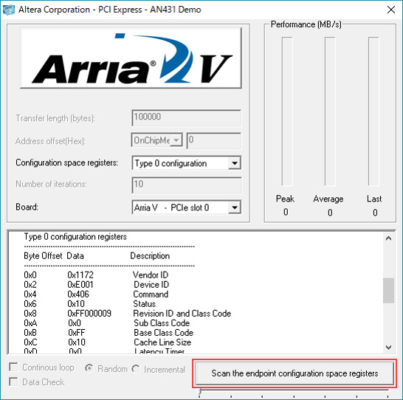Viewport: 403px width, 400px height.
Task: Select the Incremental radio button
Action: click(136, 369)
